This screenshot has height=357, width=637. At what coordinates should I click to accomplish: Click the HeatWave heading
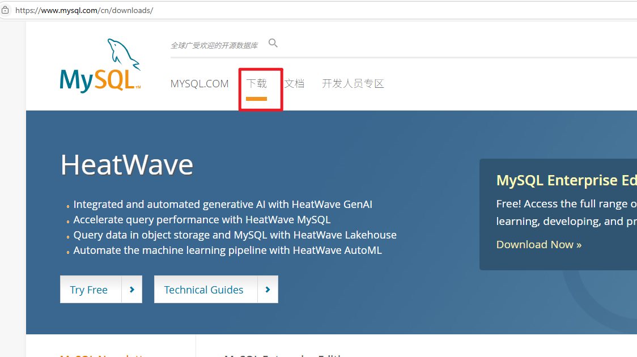click(x=127, y=165)
